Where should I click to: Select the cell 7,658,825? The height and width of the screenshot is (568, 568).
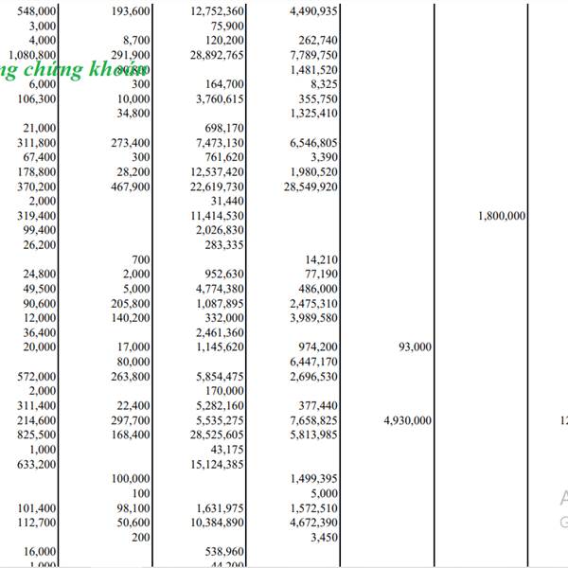[313, 420]
